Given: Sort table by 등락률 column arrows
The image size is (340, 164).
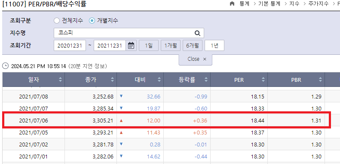Looking at the screenshot, I should coord(206,80).
